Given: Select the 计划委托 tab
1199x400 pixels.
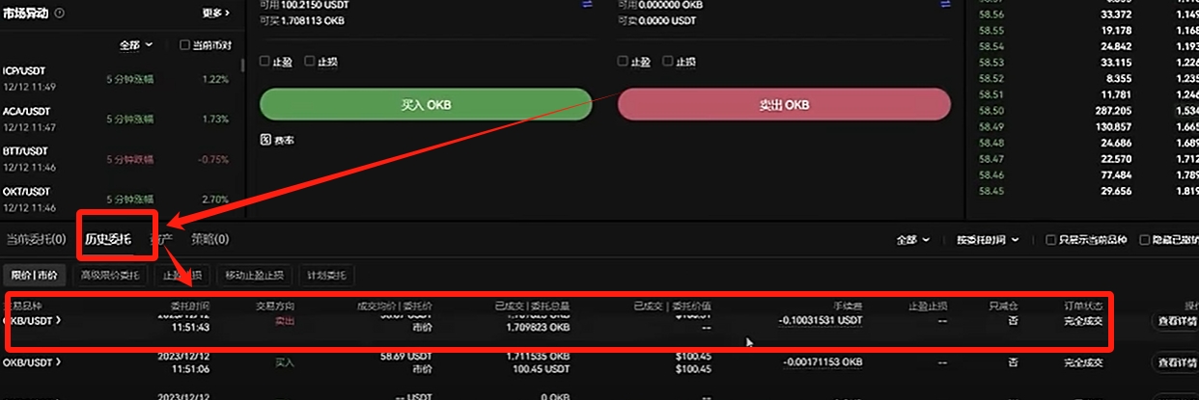Looking at the screenshot, I should [x=327, y=276].
